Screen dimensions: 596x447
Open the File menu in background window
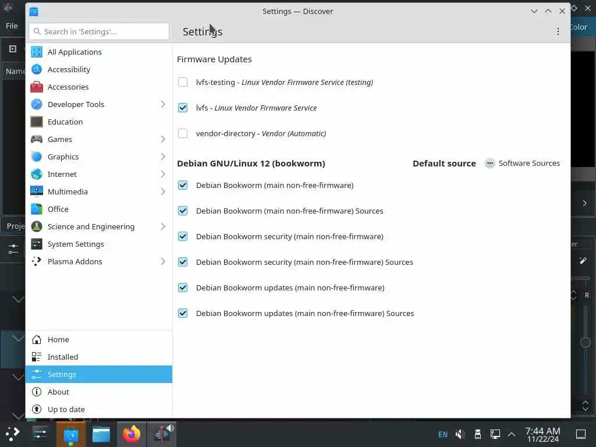pos(12,26)
